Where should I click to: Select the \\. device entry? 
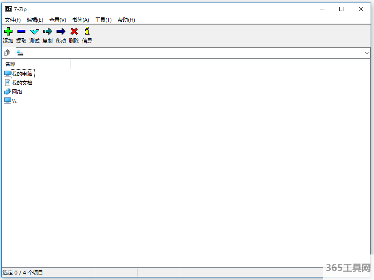14,101
